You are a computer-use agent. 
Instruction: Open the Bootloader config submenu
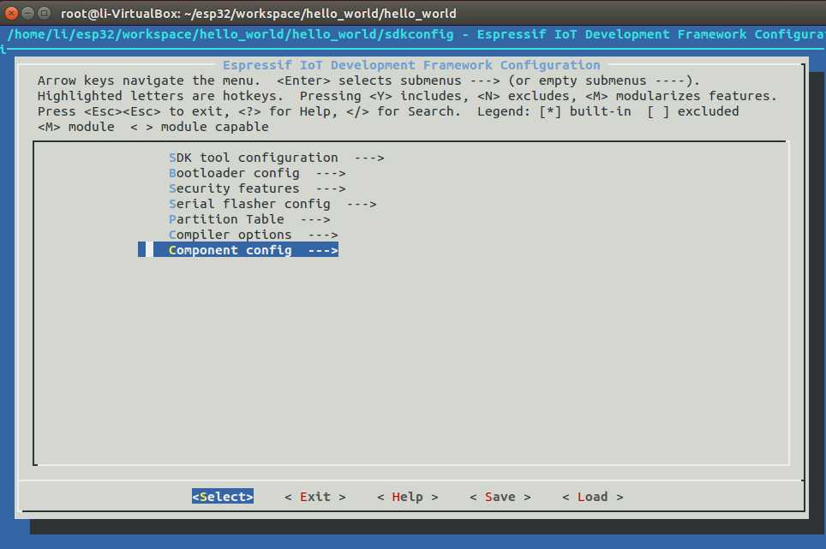point(257,173)
